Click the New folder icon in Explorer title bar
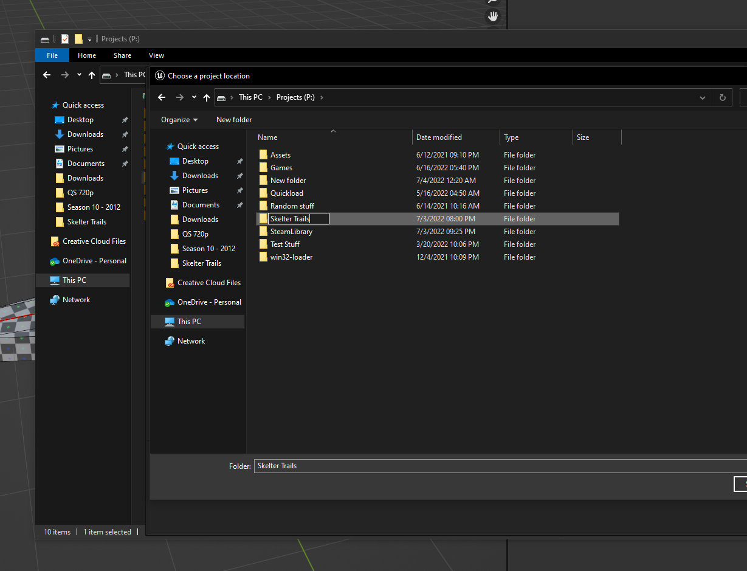This screenshot has width=747, height=571. (78, 39)
